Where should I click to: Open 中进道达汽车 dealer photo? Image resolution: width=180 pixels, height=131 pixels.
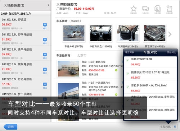68,90
